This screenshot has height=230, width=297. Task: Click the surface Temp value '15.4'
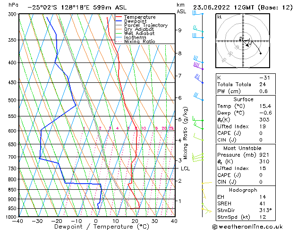(265, 106)
